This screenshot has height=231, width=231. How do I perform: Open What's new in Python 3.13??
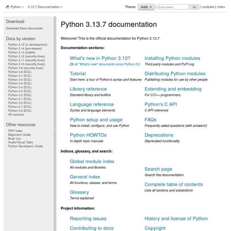[x=100, y=58]
